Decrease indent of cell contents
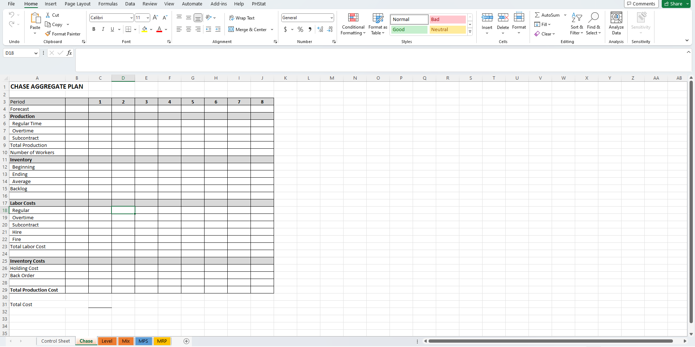Image resolution: width=695 pixels, height=347 pixels. 208,29
